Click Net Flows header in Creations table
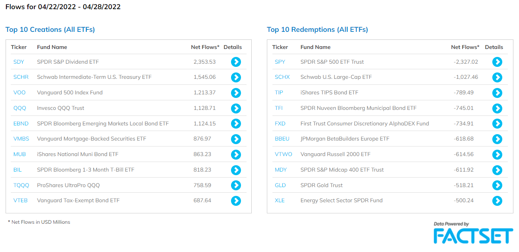 [x=205, y=47]
